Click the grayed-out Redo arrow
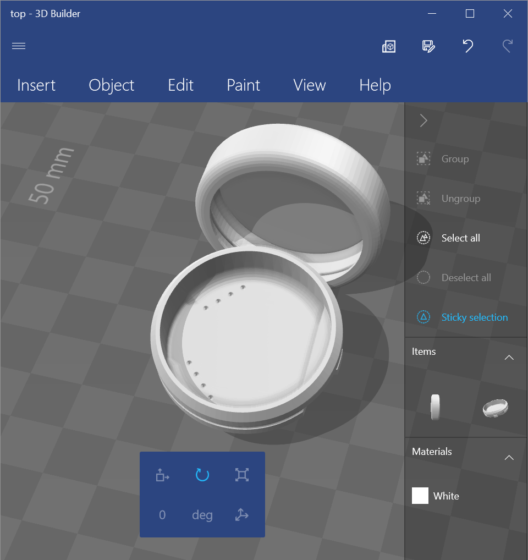This screenshot has height=560, width=528. [508, 46]
